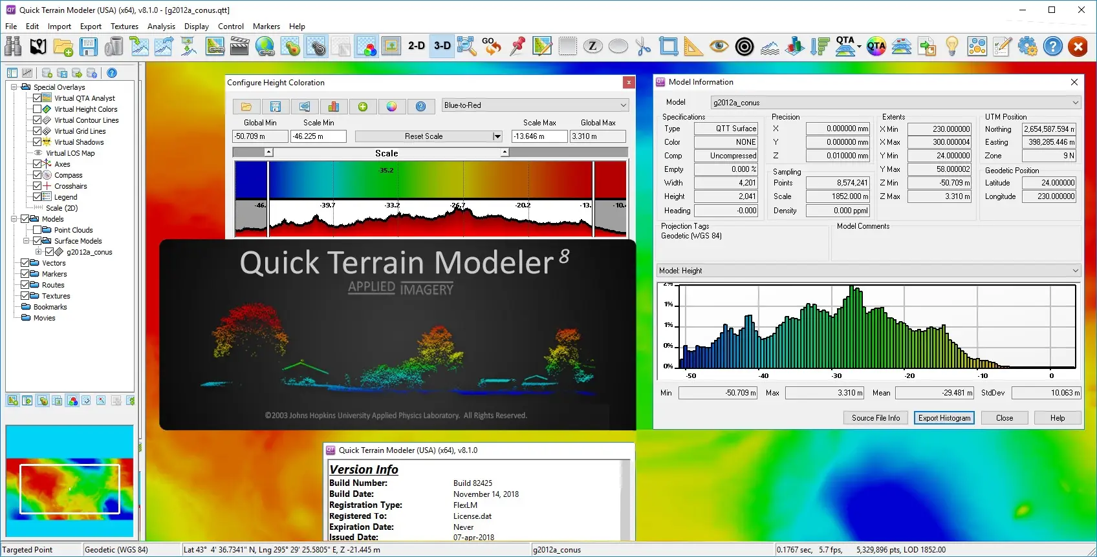
Task: Click the height color gradient bar
Action: click(430, 180)
